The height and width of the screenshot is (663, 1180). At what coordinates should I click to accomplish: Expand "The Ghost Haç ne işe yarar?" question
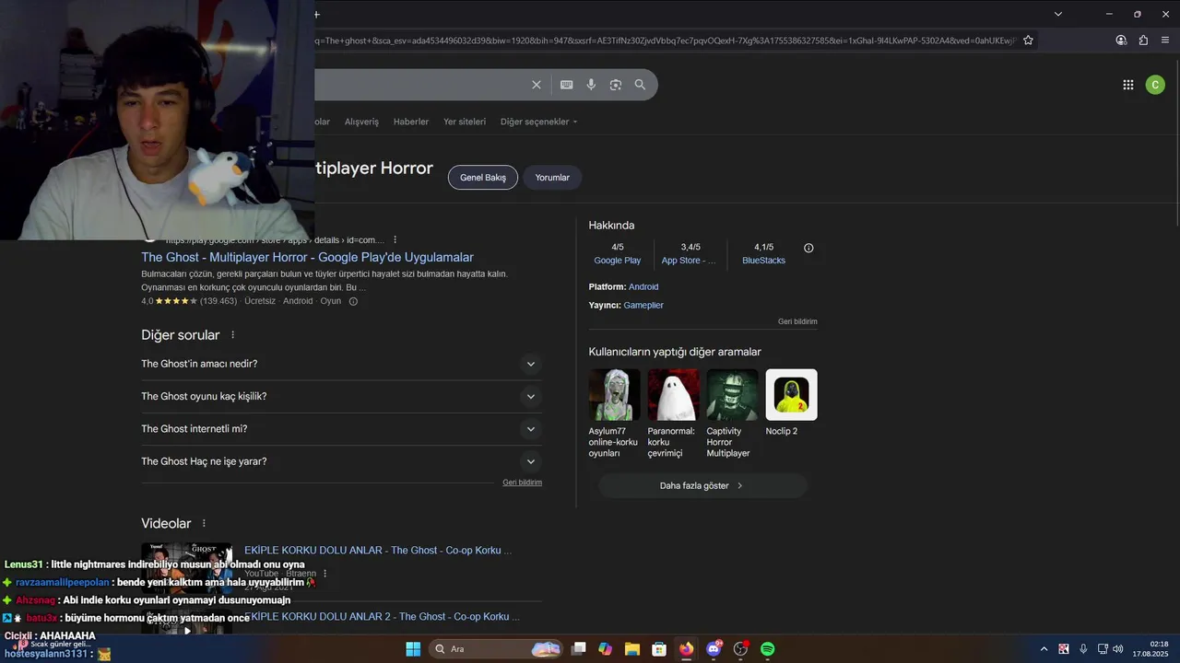pos(341,461)
